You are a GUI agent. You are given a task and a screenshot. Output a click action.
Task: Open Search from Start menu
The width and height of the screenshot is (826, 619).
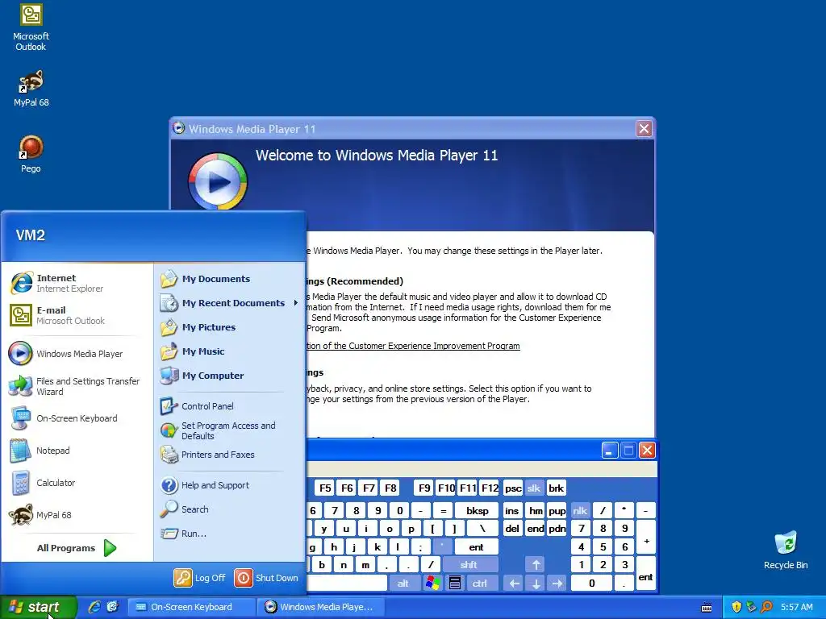click(x=229, y=509)
